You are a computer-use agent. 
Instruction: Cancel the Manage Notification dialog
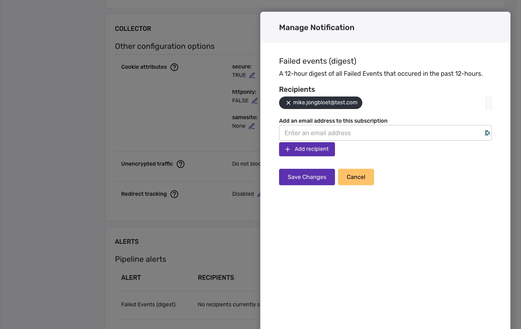356,177
